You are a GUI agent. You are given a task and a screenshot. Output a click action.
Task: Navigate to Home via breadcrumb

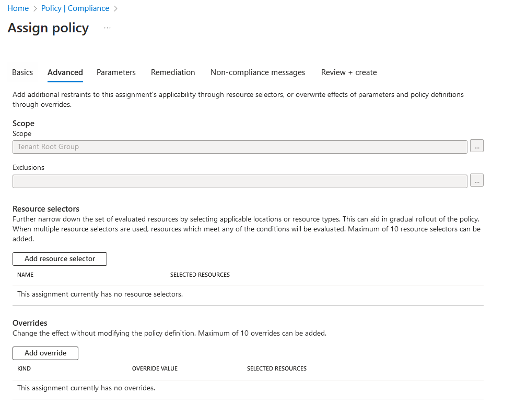pos(18,8)
